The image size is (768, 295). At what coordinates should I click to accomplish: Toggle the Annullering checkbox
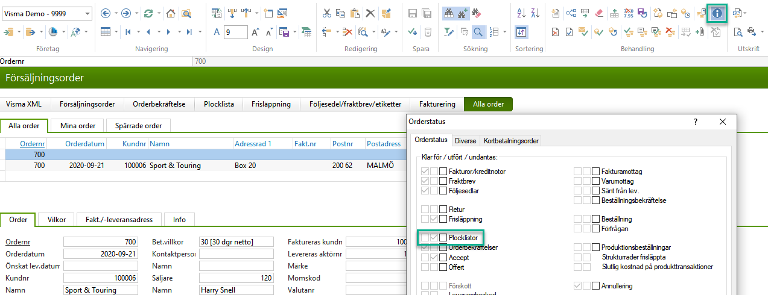[596, 286]
